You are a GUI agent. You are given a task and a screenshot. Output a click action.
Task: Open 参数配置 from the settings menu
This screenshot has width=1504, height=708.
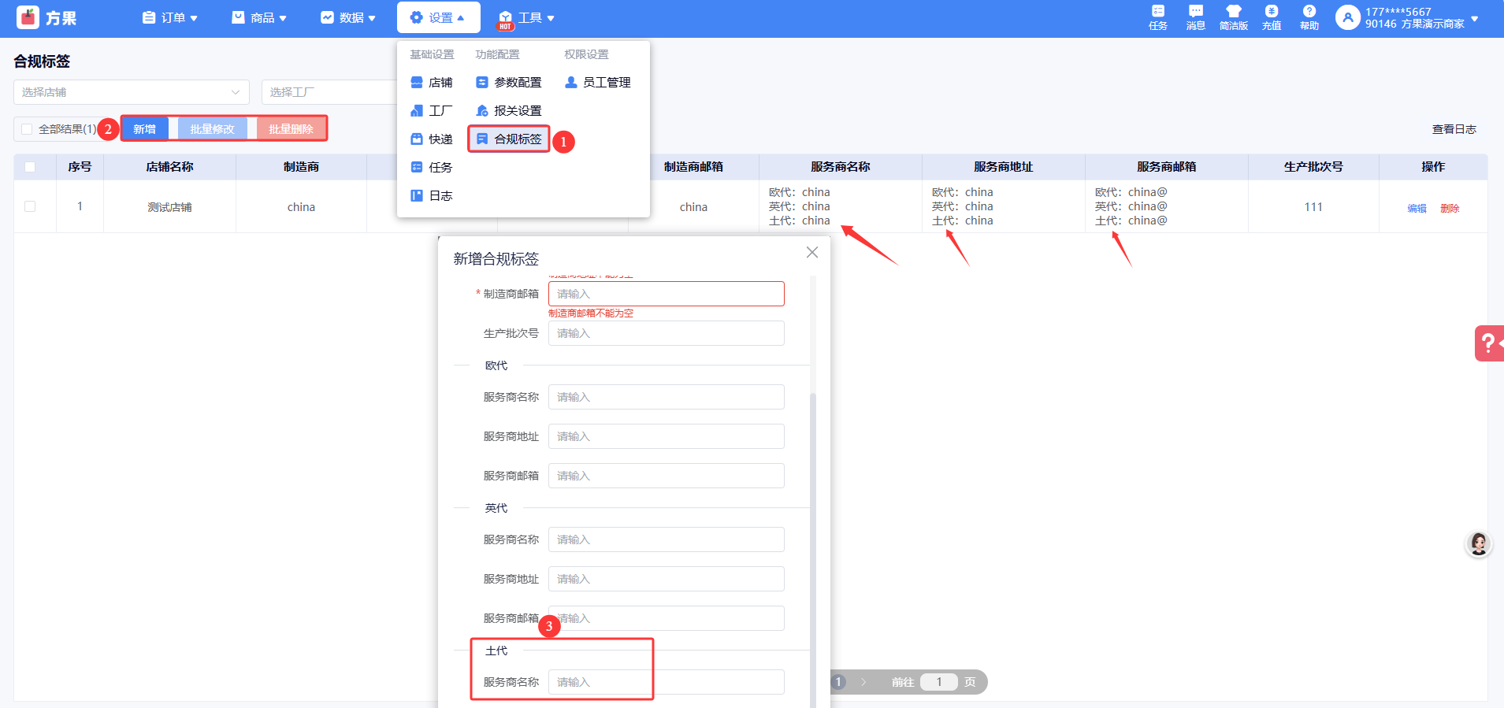tap(509, 83)
